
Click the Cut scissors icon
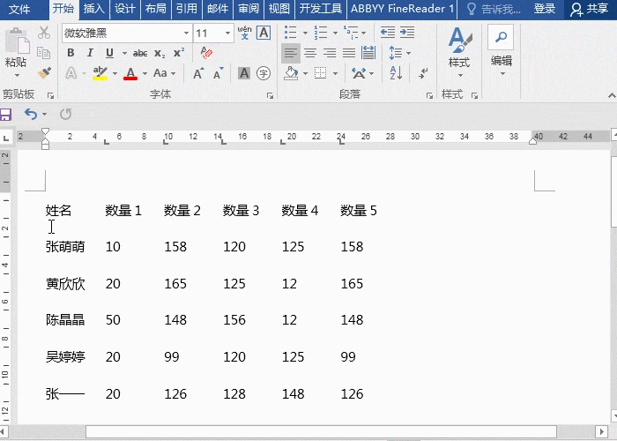point(44,34)
